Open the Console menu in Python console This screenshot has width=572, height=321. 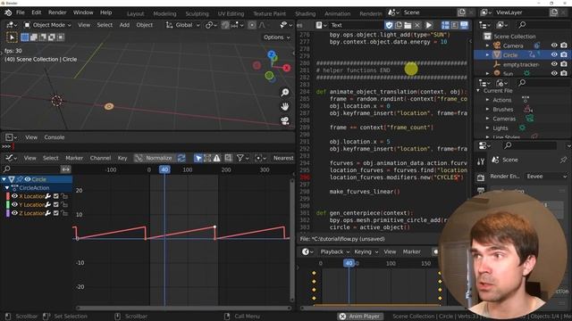(x=55, y=137)
